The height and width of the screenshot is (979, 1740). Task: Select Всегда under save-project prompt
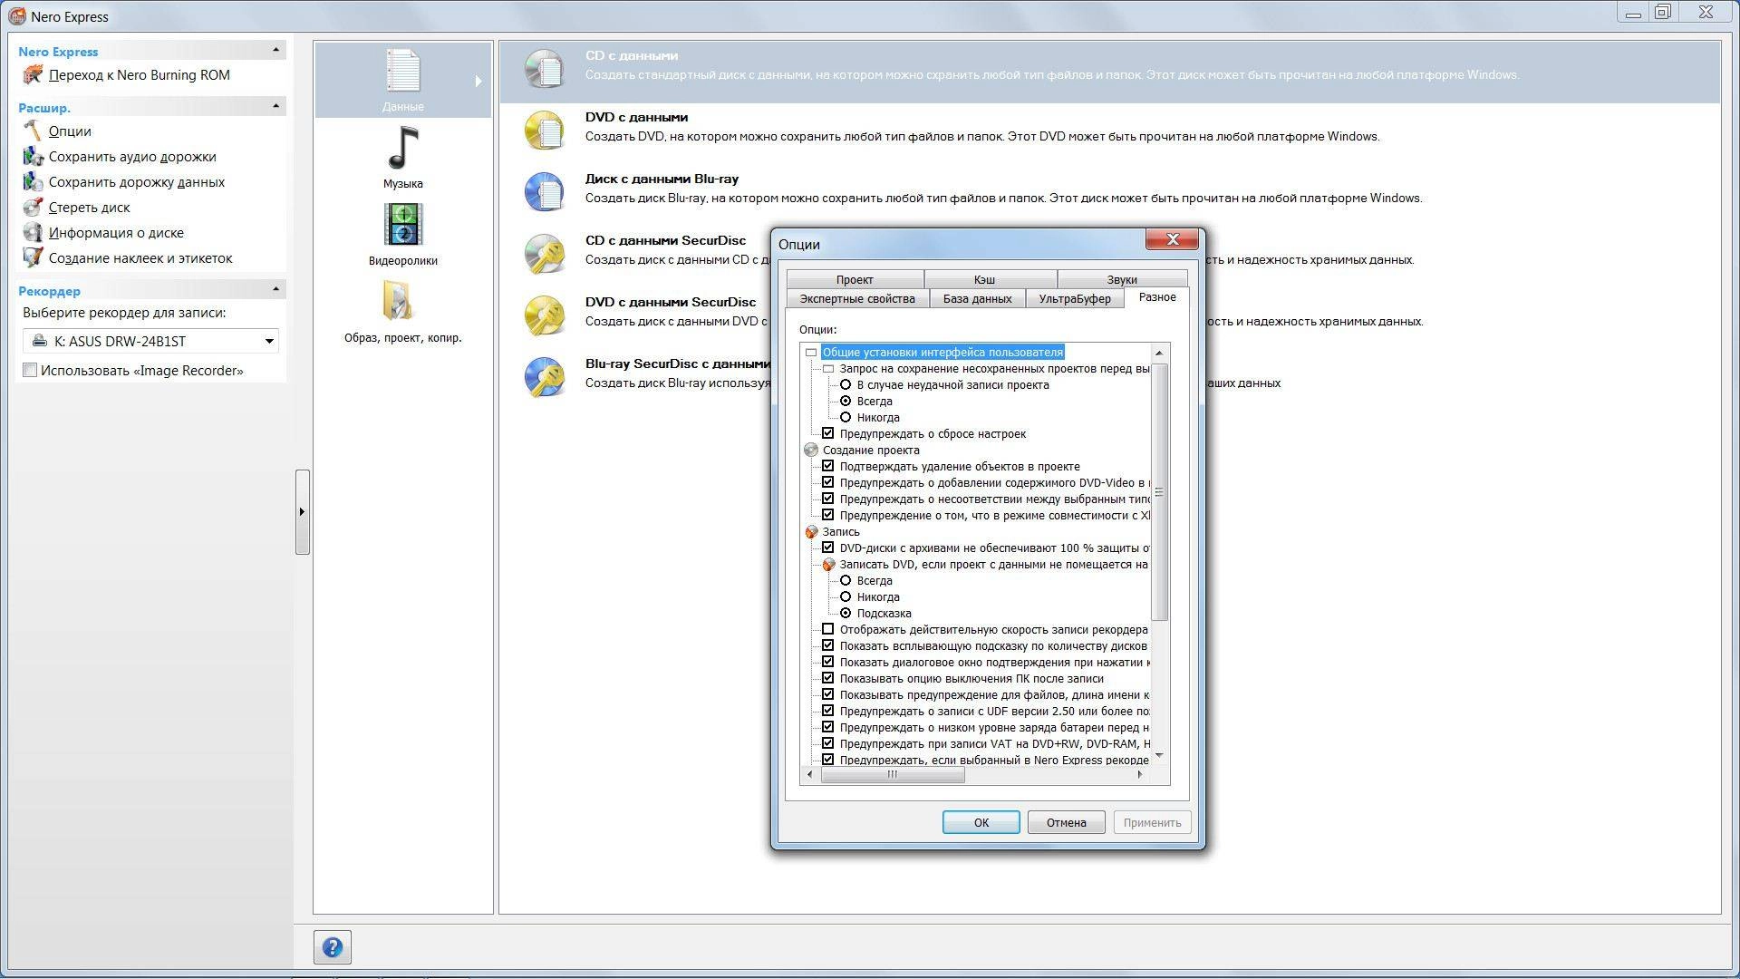click(846, 402)
